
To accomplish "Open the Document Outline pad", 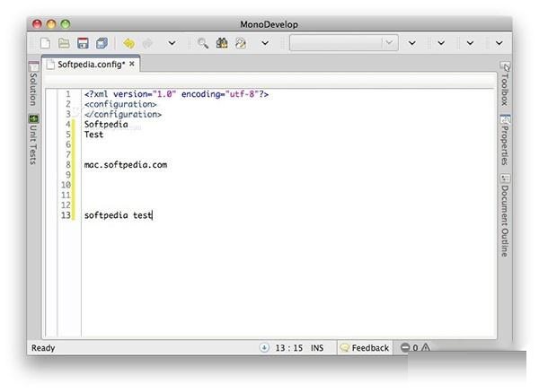I will tap(505, 215).
